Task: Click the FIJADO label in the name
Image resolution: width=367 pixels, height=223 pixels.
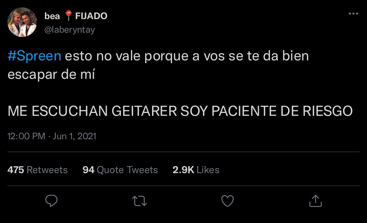Action: tap(91, 16)
